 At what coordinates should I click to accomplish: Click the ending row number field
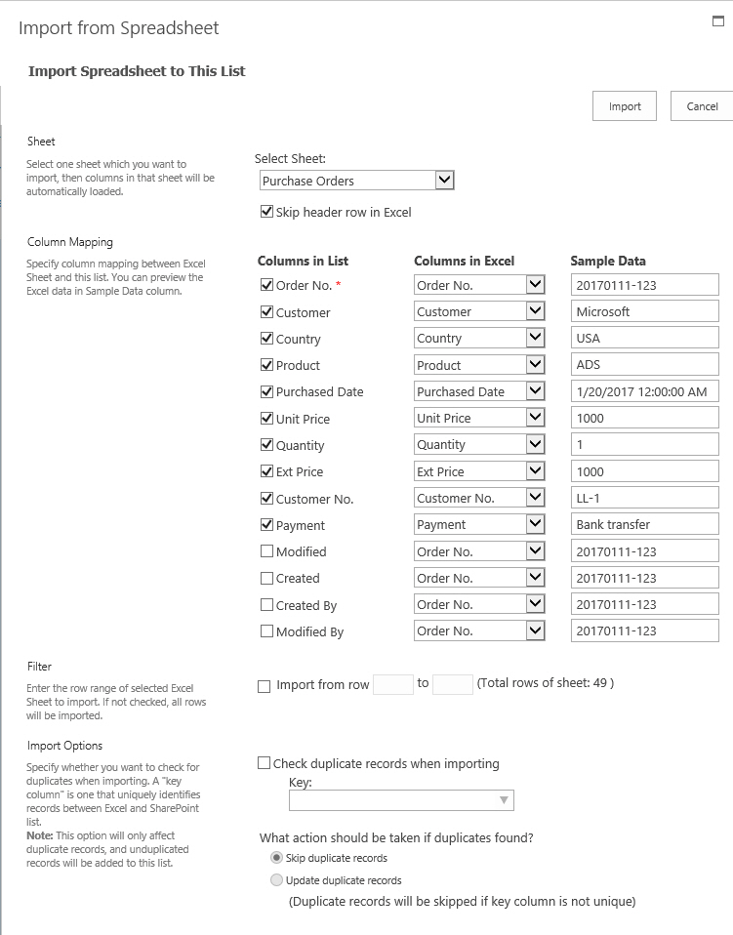453,684
